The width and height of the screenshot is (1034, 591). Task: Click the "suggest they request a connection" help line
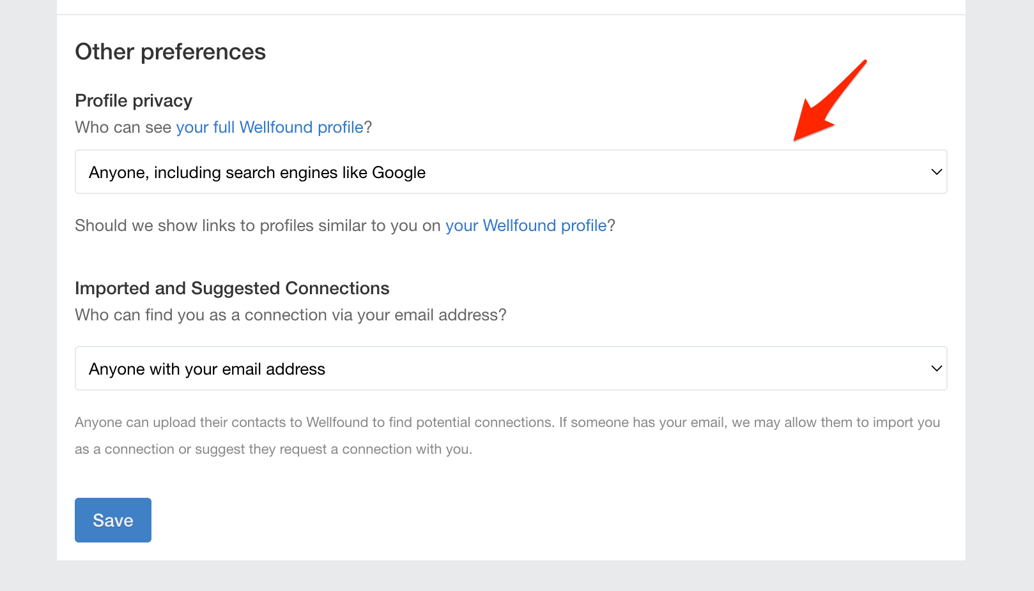[274, 449]
